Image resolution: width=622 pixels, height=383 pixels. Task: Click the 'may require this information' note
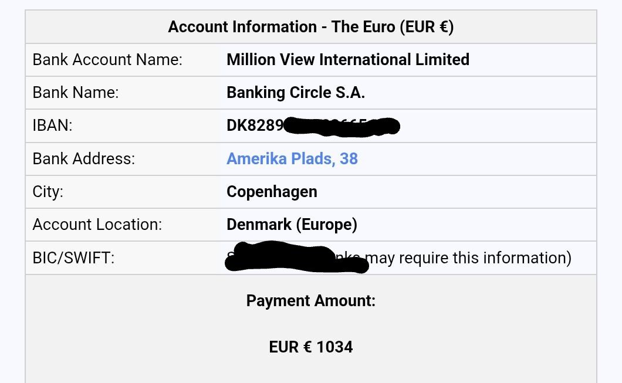point(471,257)
